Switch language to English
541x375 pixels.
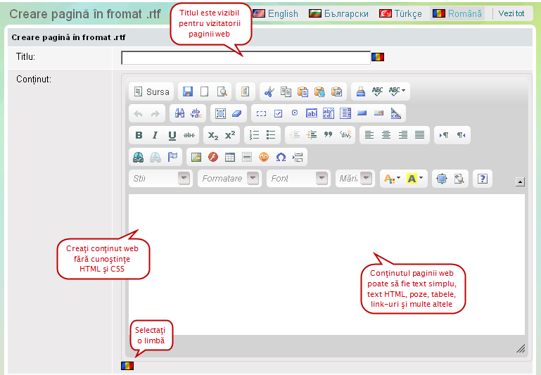coord(275,13)
